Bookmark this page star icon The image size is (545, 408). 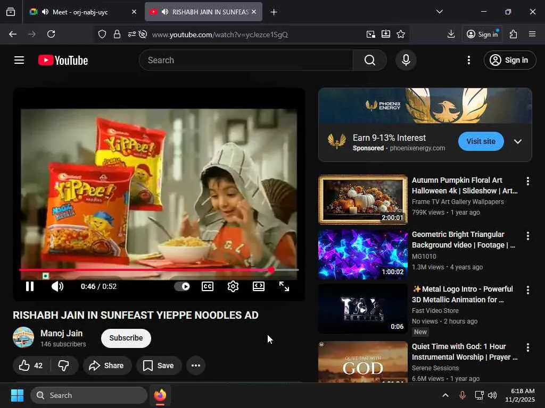[x=401, y=34]
